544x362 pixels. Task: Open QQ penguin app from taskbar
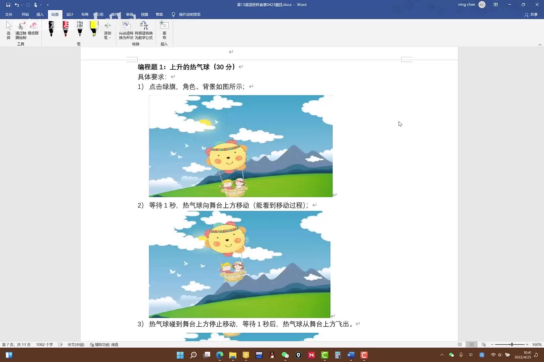point(272,355)
